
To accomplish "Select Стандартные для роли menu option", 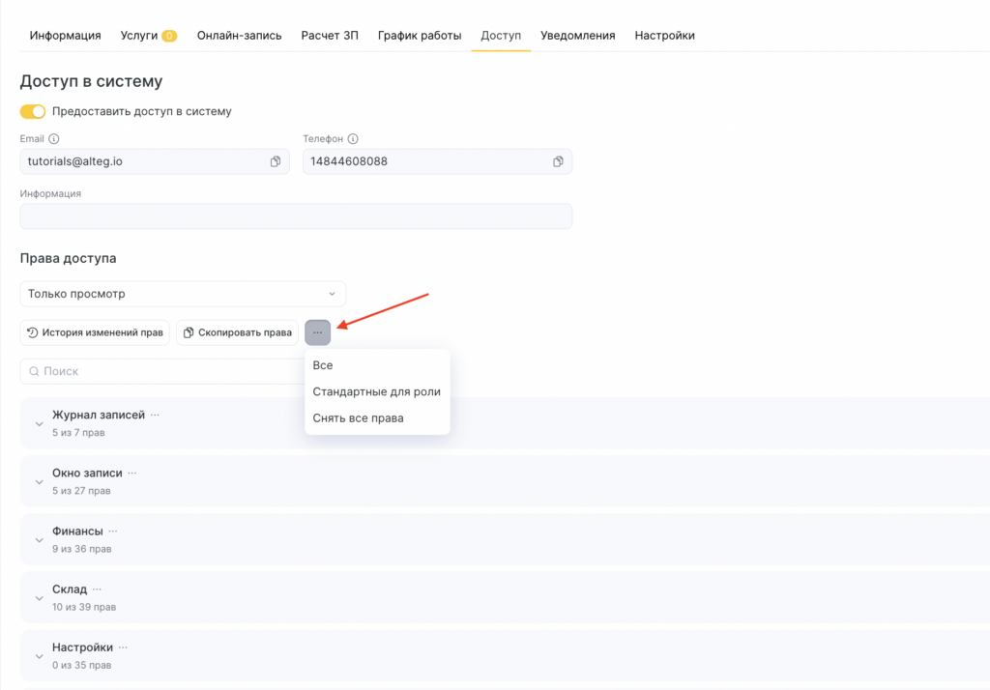I will click(x=376, y=391).
